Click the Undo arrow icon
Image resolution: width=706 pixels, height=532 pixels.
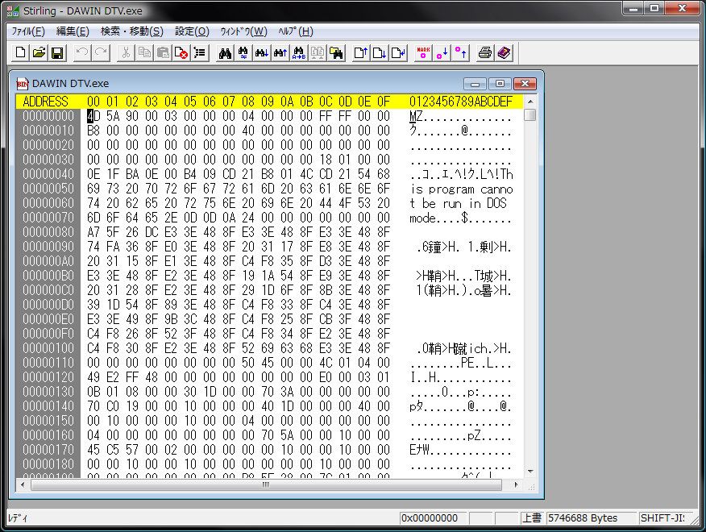click(82, 53)
